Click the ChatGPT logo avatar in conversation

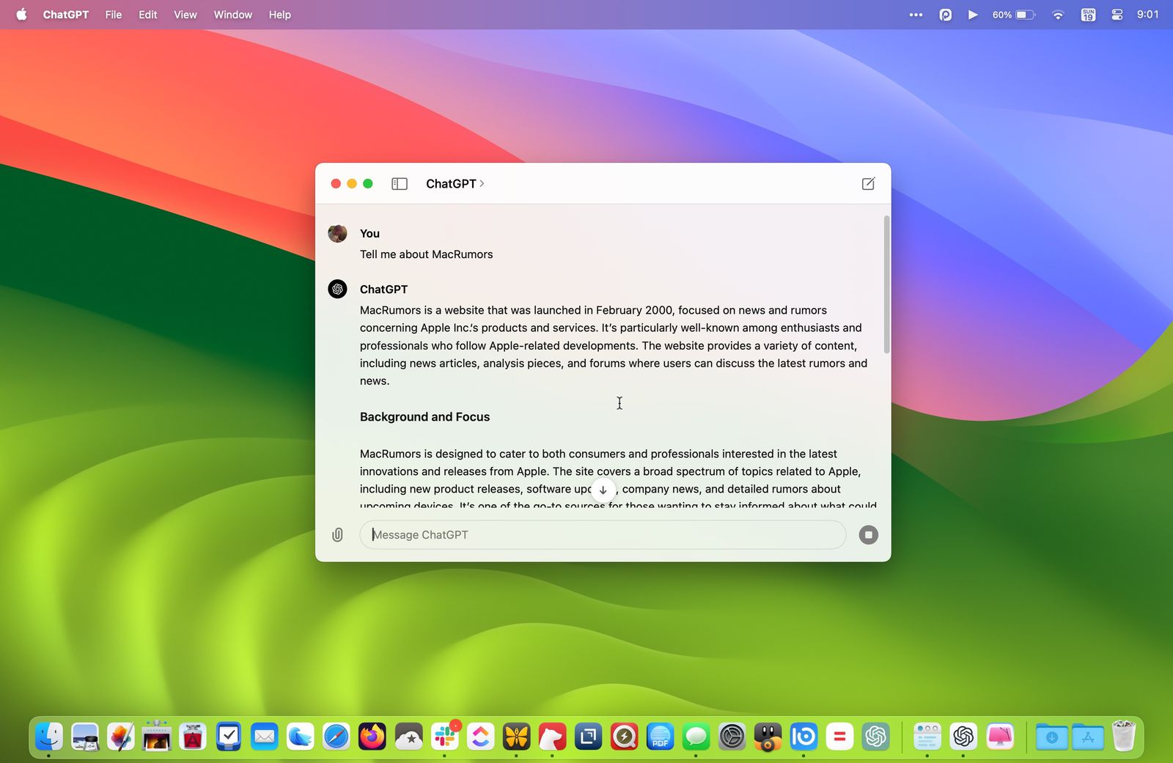[x=337, y=289]
